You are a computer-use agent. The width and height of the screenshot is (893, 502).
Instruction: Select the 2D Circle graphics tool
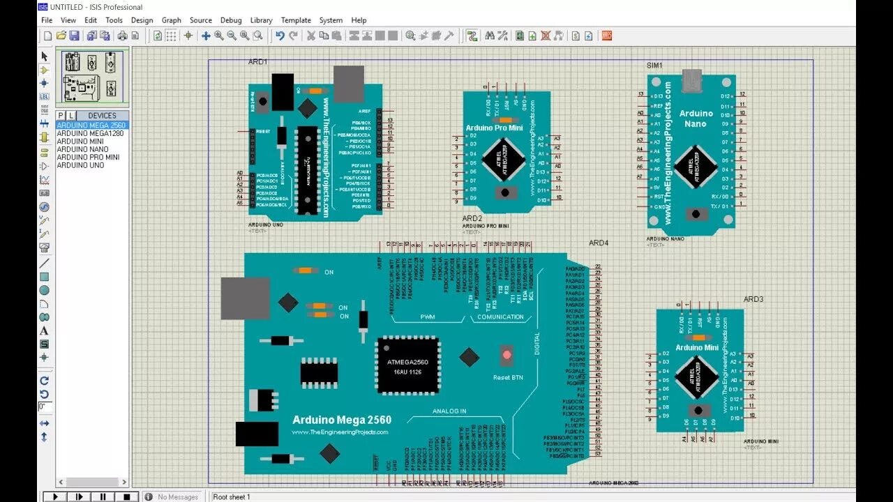click(x=45, y=290)
